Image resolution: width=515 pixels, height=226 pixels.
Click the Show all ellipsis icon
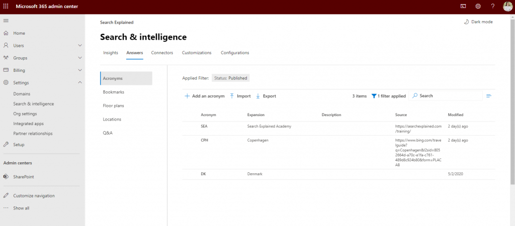6,208
